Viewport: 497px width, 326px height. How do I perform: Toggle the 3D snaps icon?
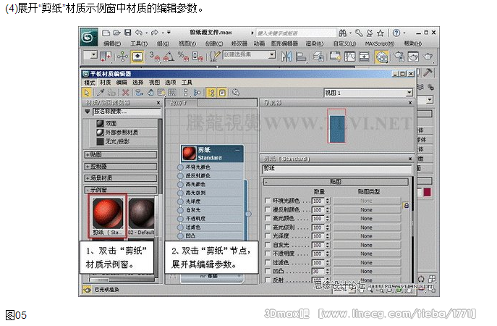point(154,57)
